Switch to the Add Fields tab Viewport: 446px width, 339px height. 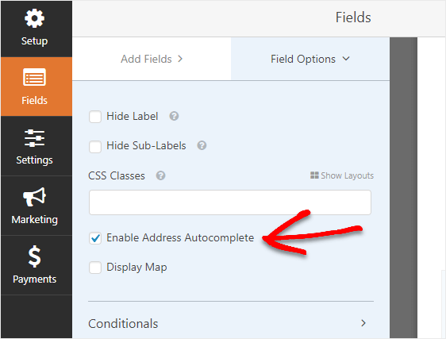[152, 59]
